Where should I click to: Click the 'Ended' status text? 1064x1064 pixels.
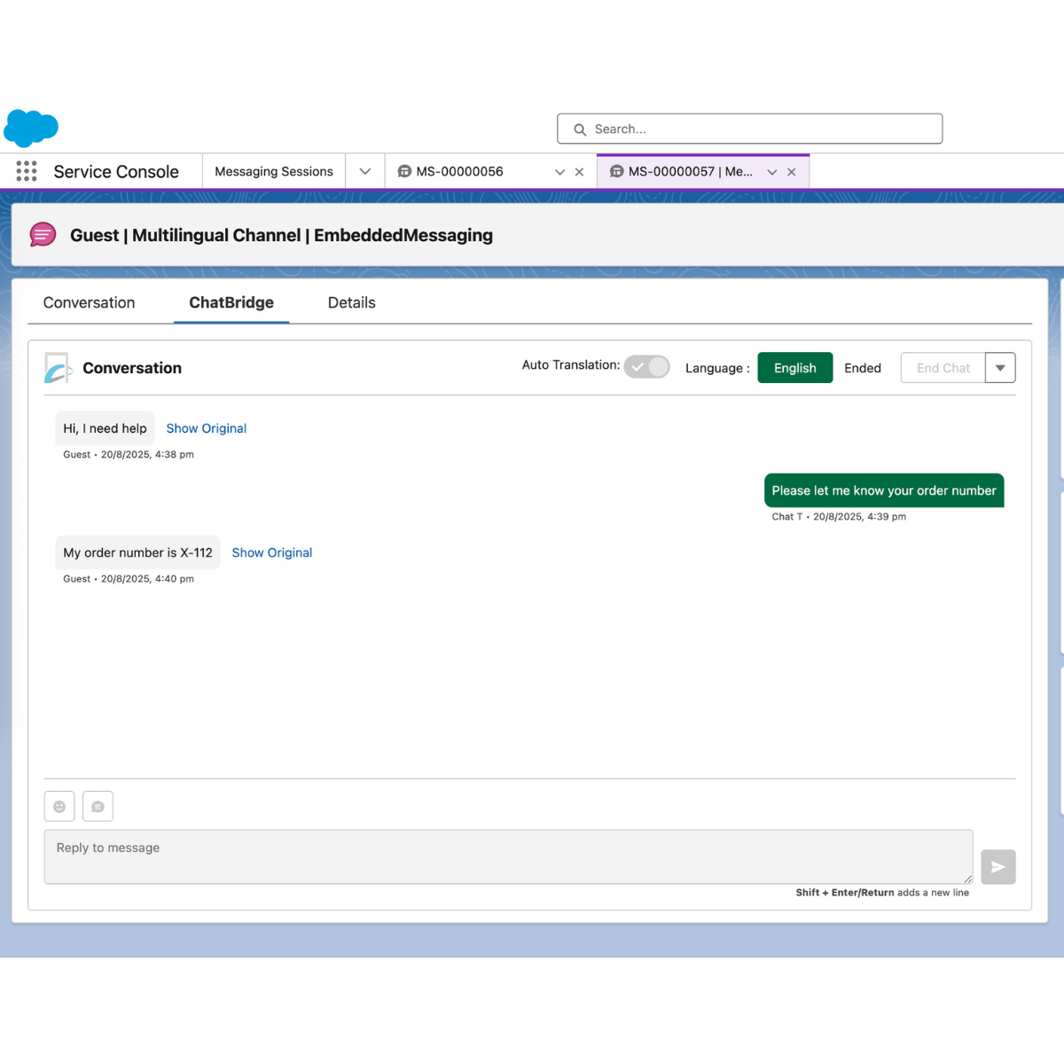tap(863, 368)
